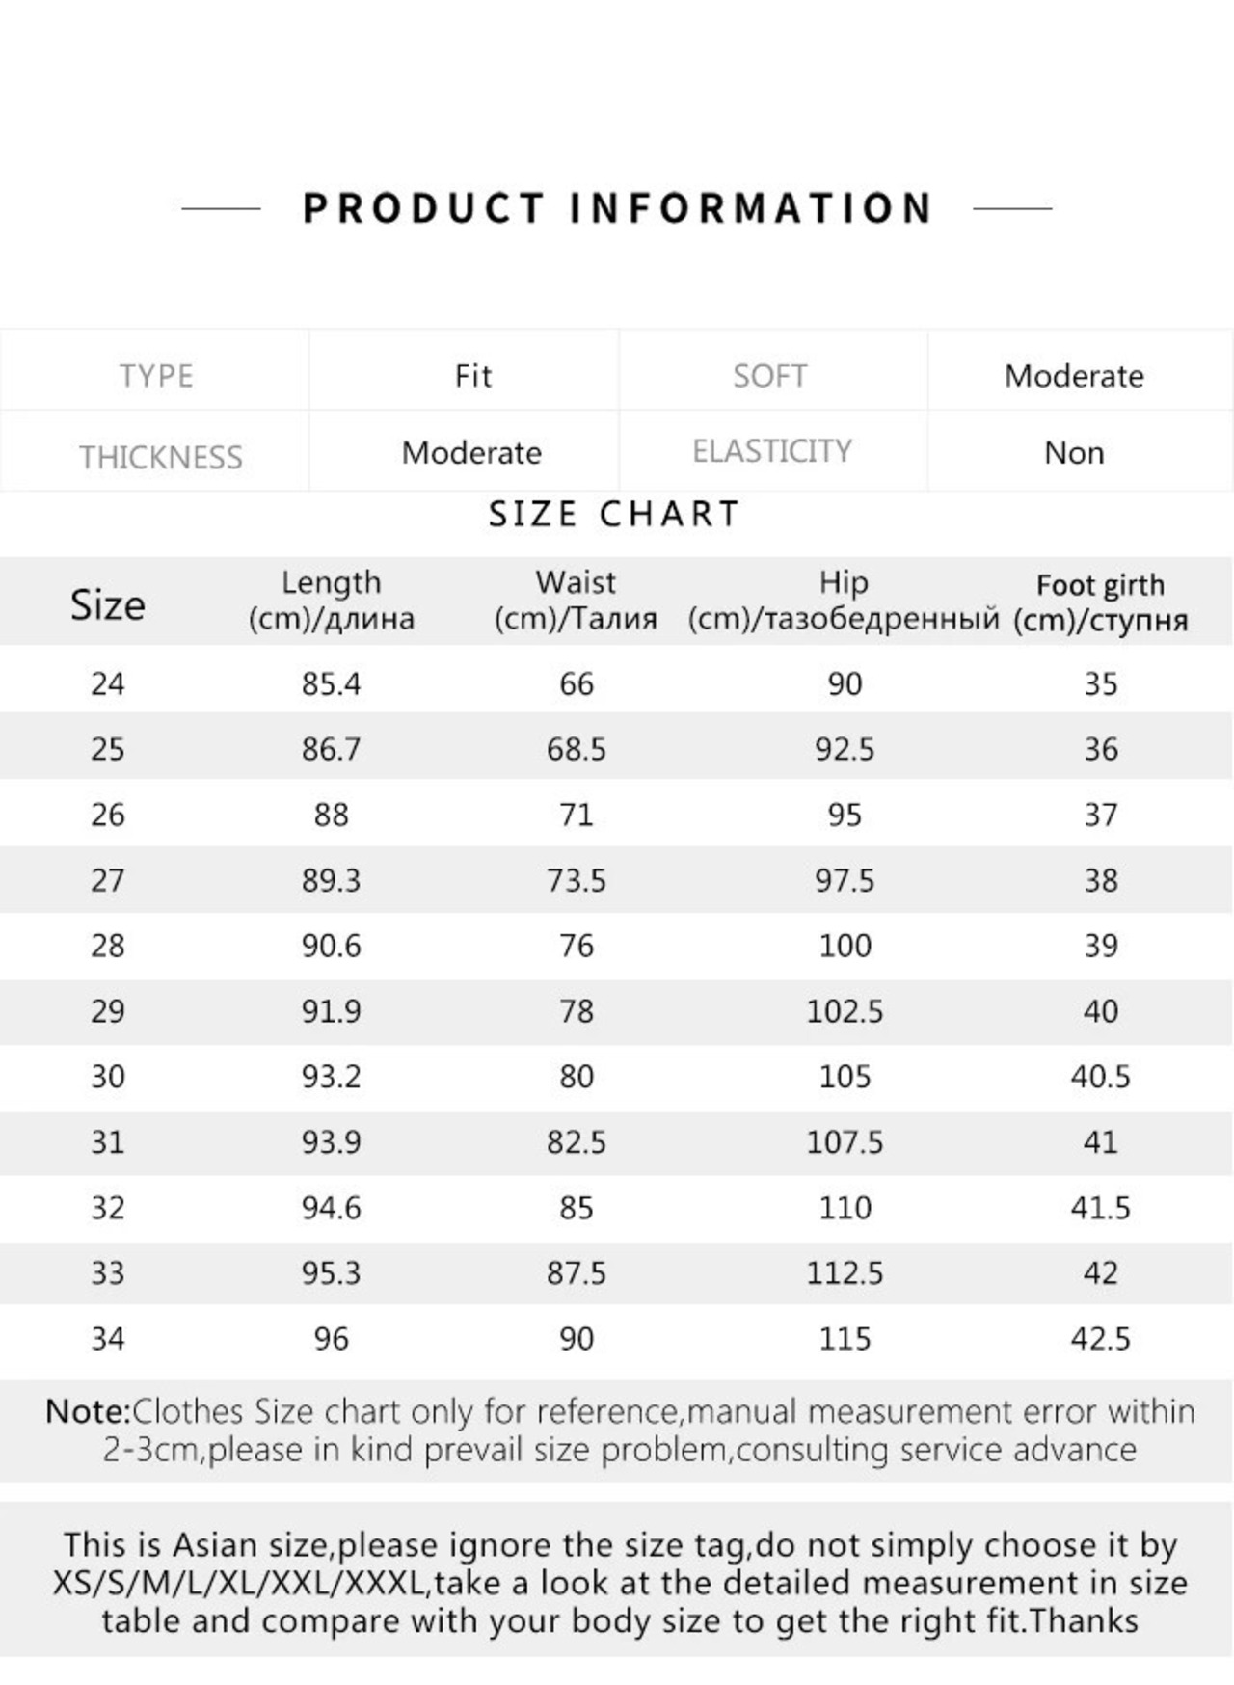Click the Hip (cm) column header
Viewport: 1234px width, 1685px height.
click(844, 600)
